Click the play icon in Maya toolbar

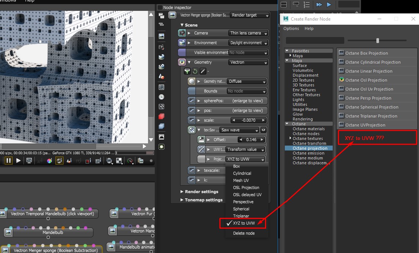pos(329,4)
